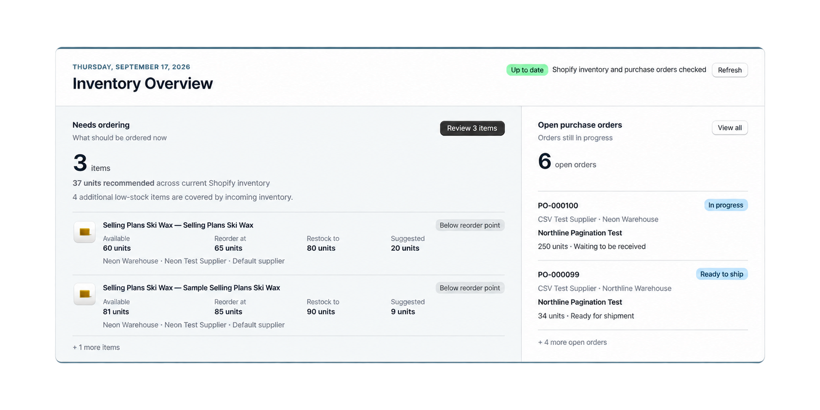Image resolution: width=820 pixels, height=410 pixels.
Task: Click the Up to date status badge
Action: (527, 70)
